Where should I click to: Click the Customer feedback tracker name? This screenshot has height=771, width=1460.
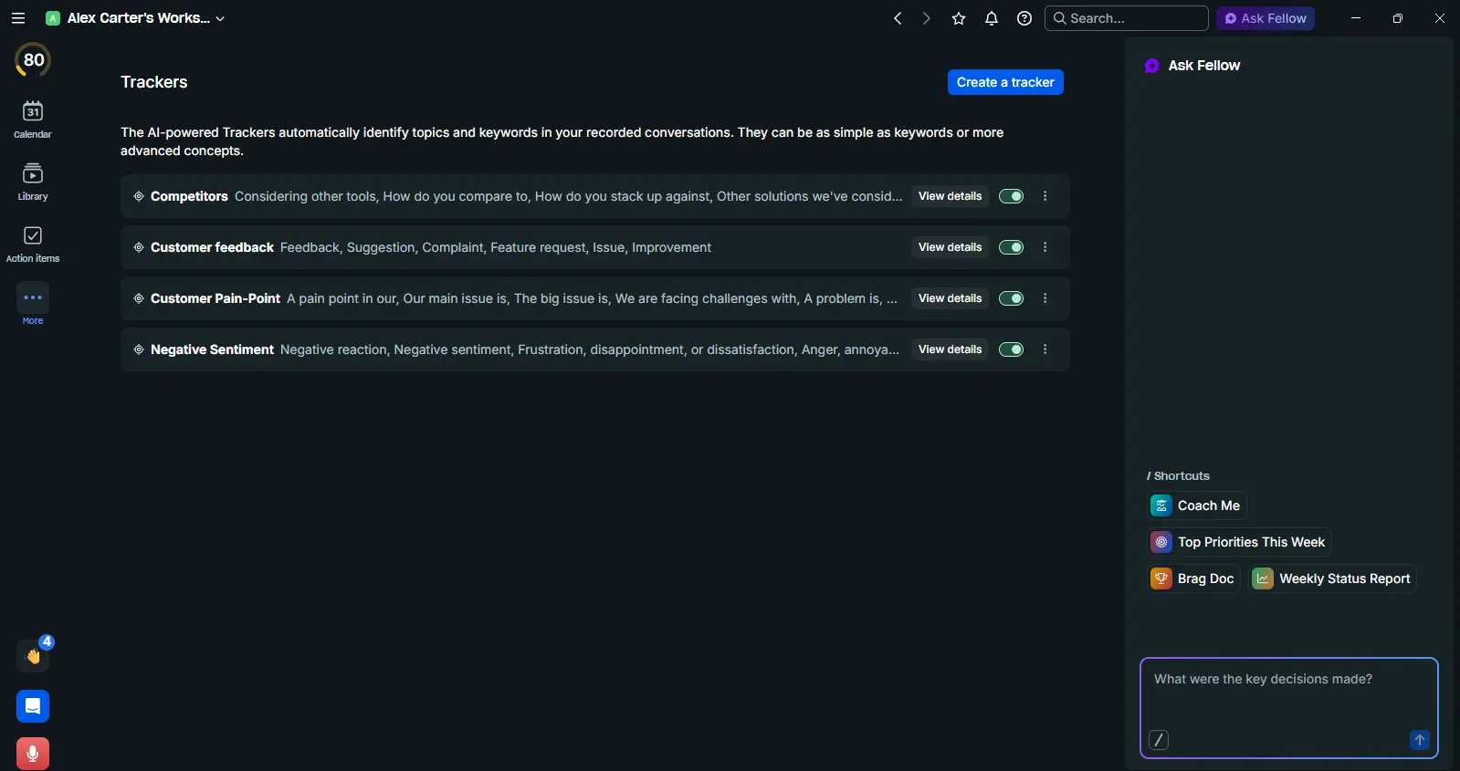(x=212, y=247)
